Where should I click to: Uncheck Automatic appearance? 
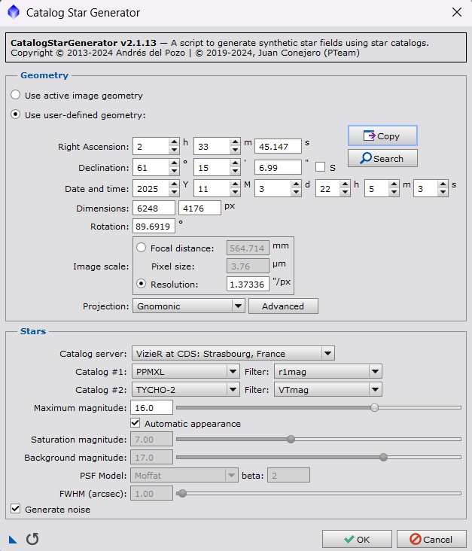[136, 423]
